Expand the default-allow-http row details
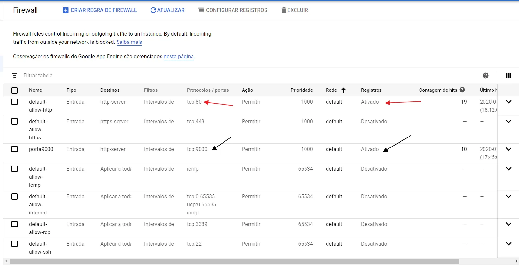Viewport: 519px width, 265px height. tap(508, 102)
